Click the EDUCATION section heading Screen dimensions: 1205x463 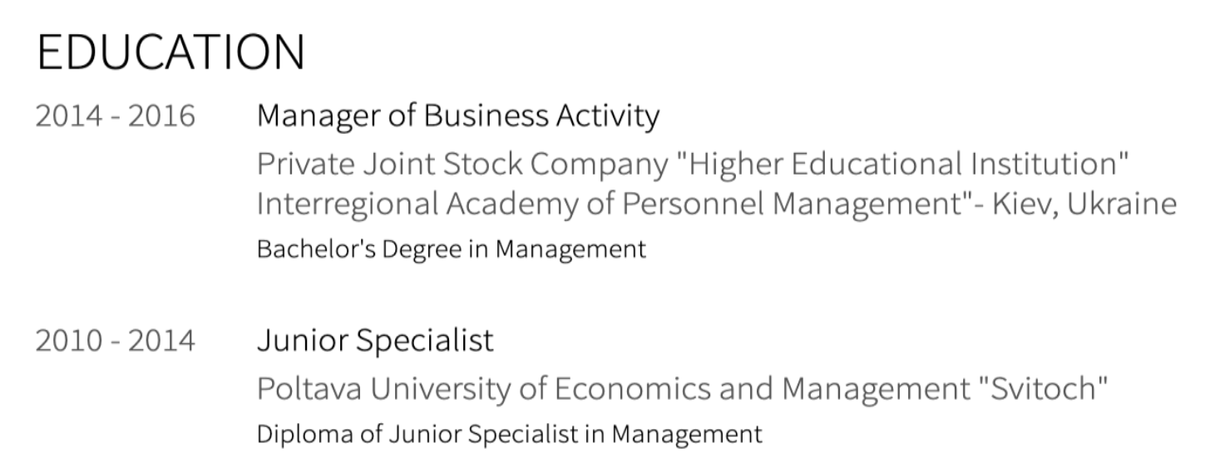(170, 52)
